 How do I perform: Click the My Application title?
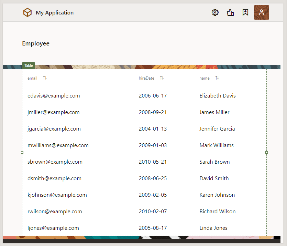(x=55, y=13)
